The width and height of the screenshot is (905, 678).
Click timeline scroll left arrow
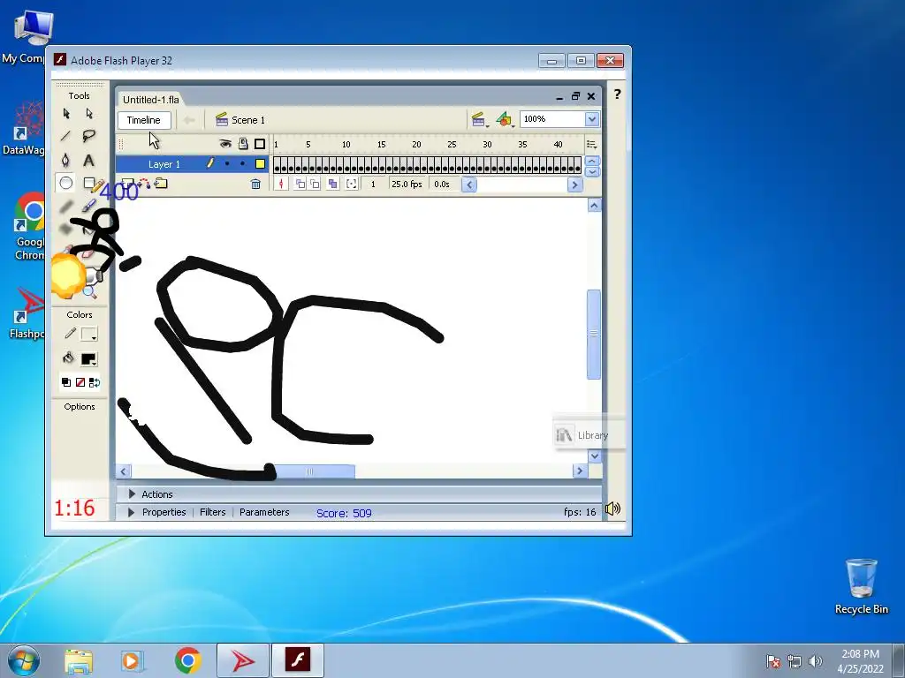(469, 185)
